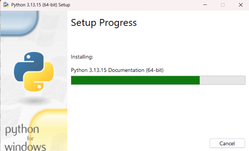Click the blue rounded shape at sidebar top
Screen dimensions: 249x151
[x=19, y=23]
